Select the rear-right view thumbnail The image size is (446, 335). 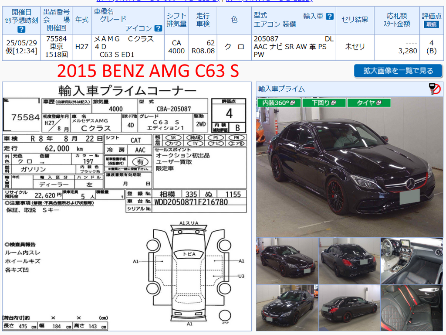(350, 308)
